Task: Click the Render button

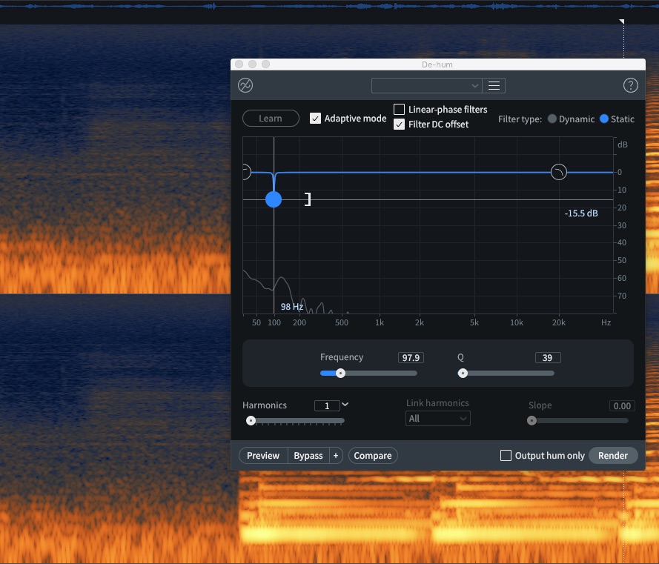Action: point(613,456)
